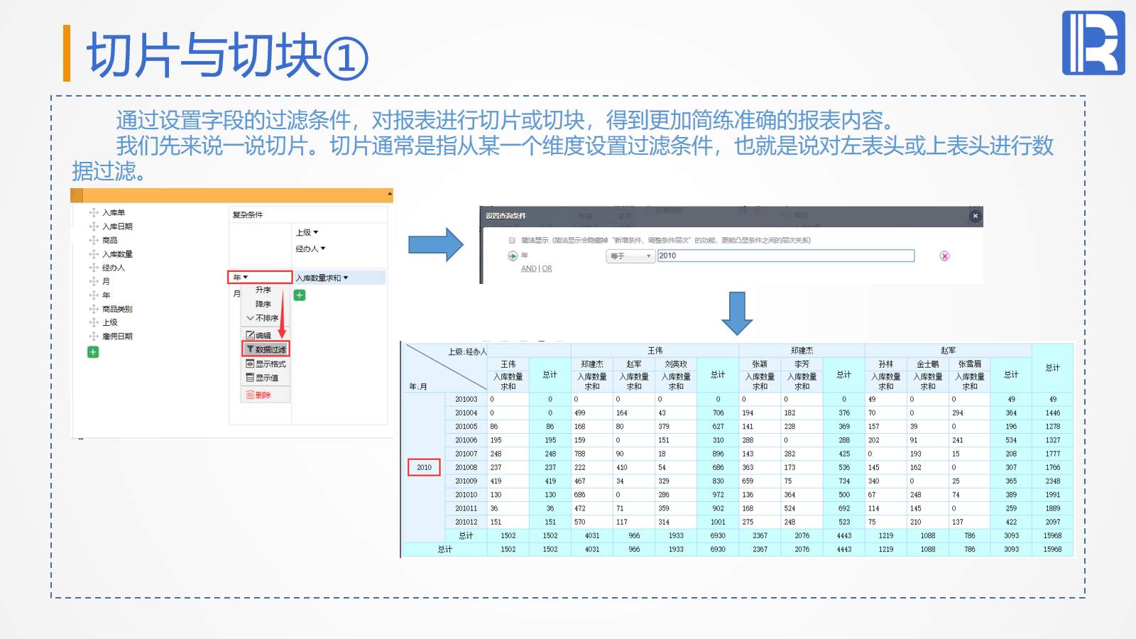This screenshot has height=639, width=1136.
Task: Click the 孙林 column header
Action: point(886,364)
